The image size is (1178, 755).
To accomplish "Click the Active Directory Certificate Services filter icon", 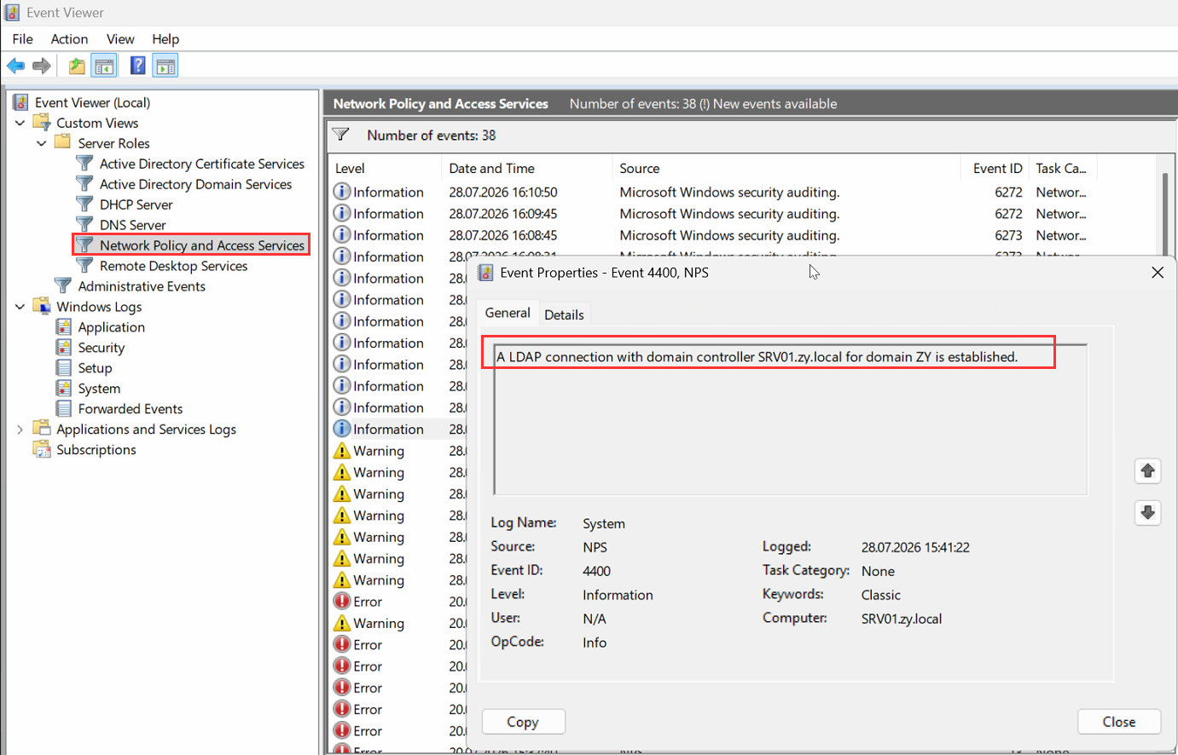I will pyautogui.click(x=84, y=163).
